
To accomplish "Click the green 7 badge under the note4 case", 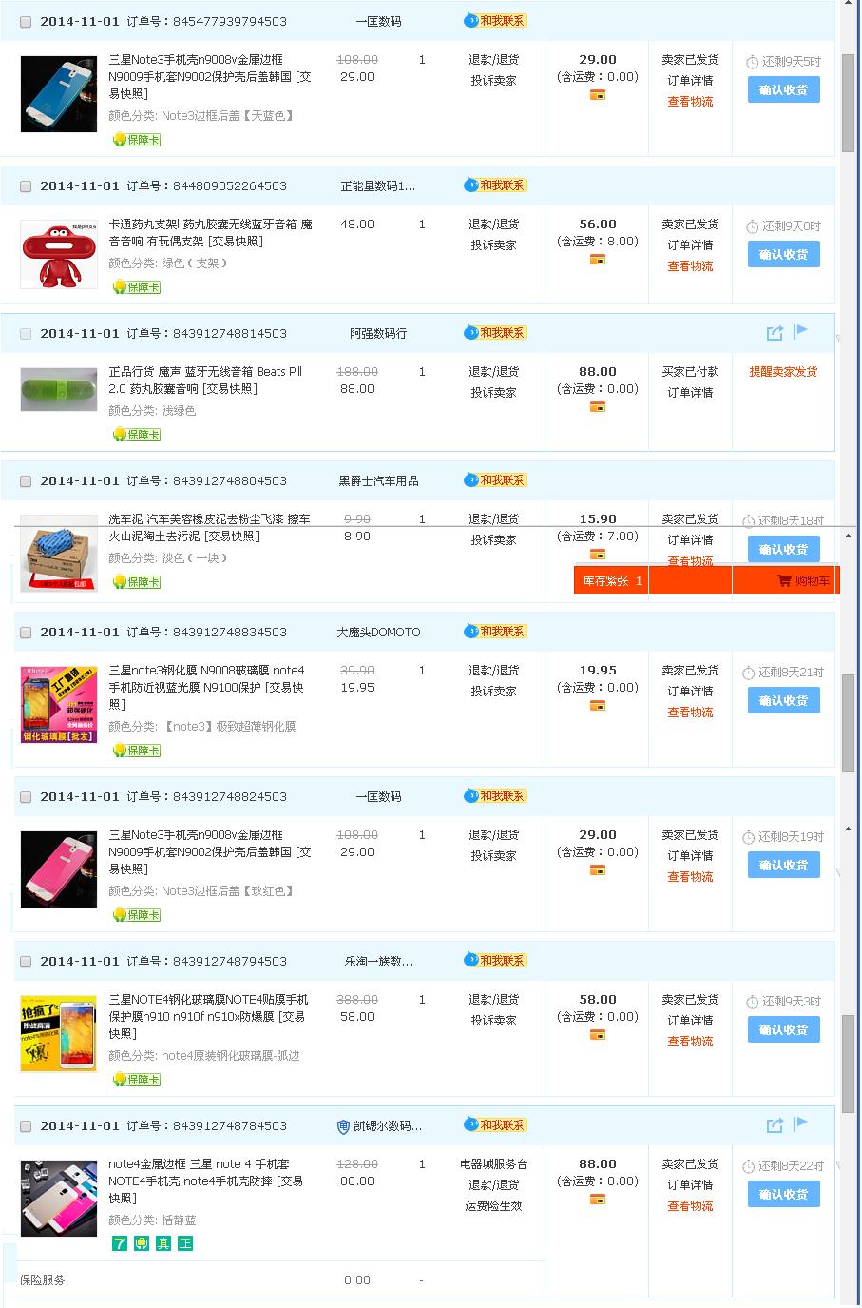I will click(x=120, y=1243).
